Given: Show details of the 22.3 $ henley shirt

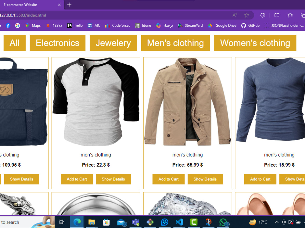Looking at the screenshot, I should click(x=113, y=179).
